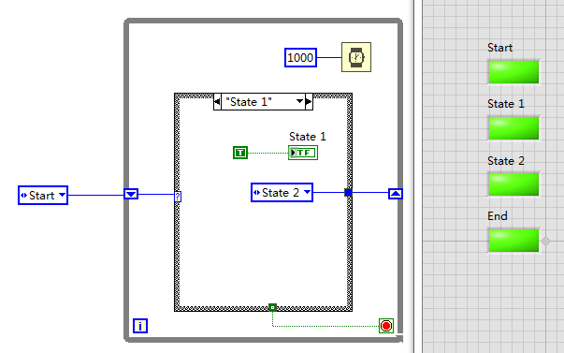Go to next case with right arrow
This screenshot has width=564, height=353.
(309, 102)
